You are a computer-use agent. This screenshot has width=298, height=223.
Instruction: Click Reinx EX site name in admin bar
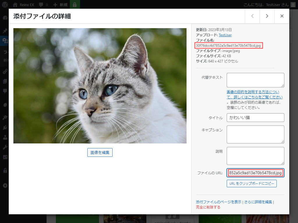(x=27, y=5)
